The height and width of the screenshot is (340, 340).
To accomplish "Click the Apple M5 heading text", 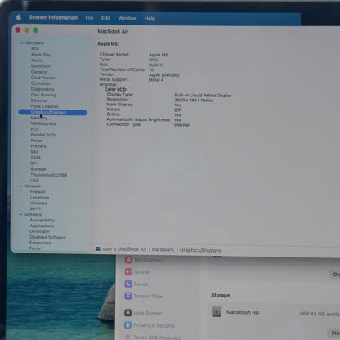I will 108,44.
